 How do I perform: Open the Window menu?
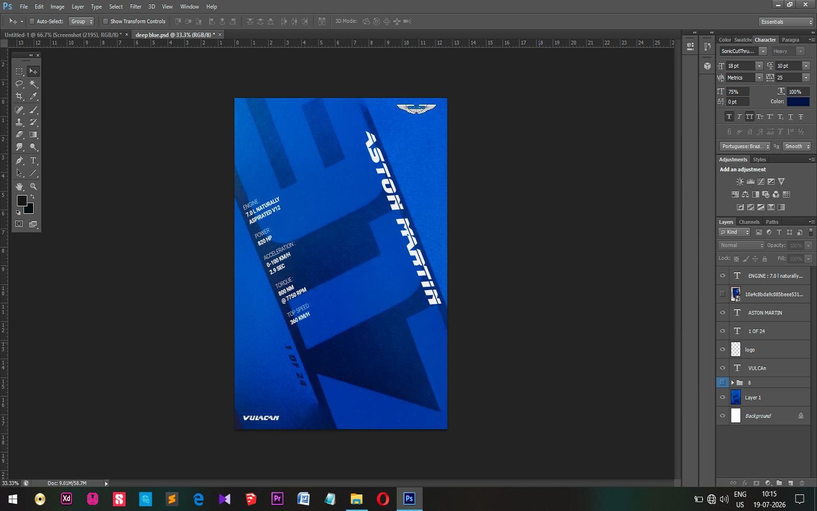click(189, 7)
